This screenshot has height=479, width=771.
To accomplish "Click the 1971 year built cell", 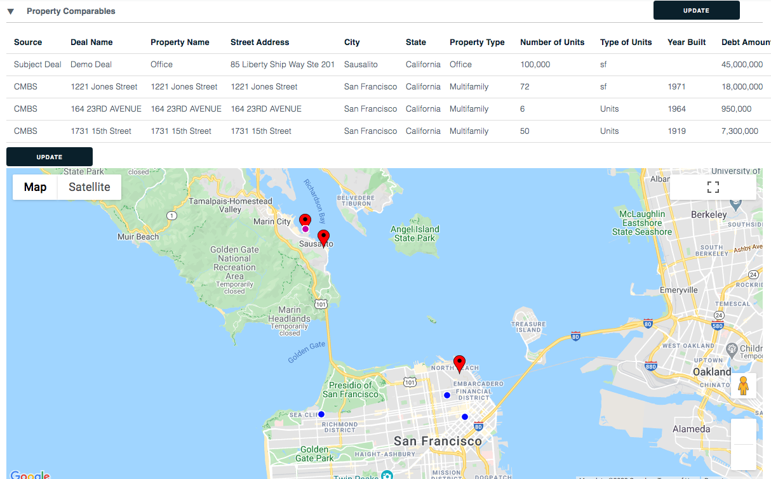I will click(677, 87).
